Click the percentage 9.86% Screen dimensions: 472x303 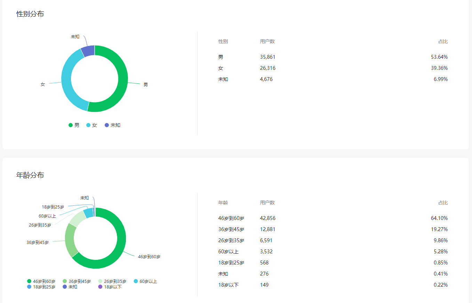[x=441, y=240]
